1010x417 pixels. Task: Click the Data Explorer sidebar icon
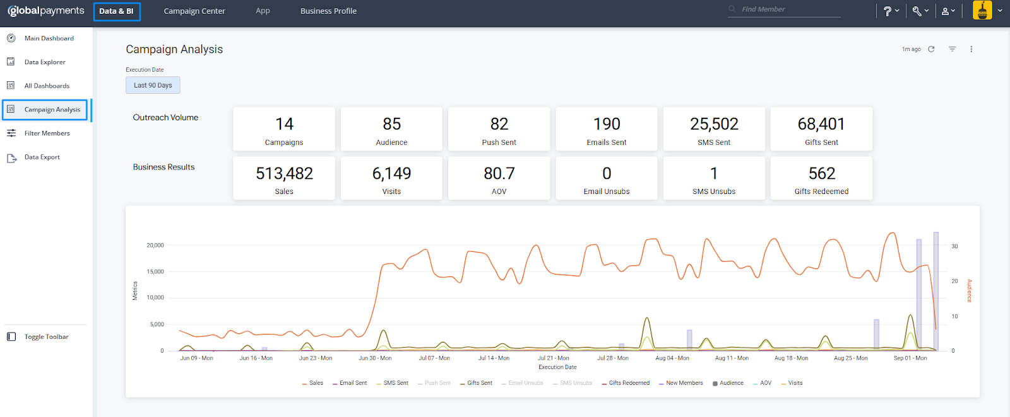[x=11, y=62]
